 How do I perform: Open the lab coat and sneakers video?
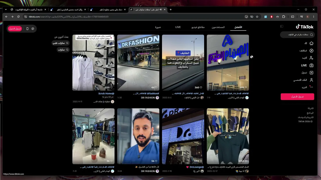94,62
